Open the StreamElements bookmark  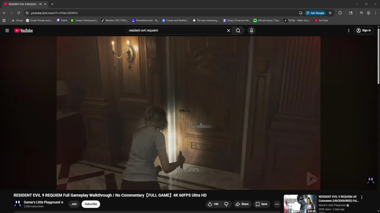click(145, 20)
